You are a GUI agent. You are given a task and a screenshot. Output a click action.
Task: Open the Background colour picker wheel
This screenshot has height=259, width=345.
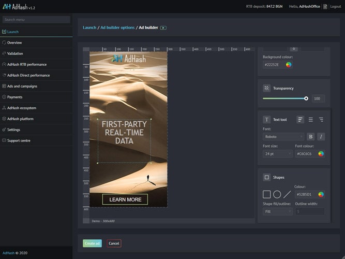click(x=289, y=65)
